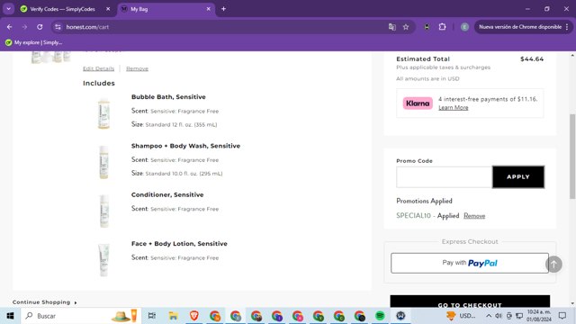
Task: Click the address bar URL honest.com/cart
Action: pyautogui.click(x=87, y=27)
